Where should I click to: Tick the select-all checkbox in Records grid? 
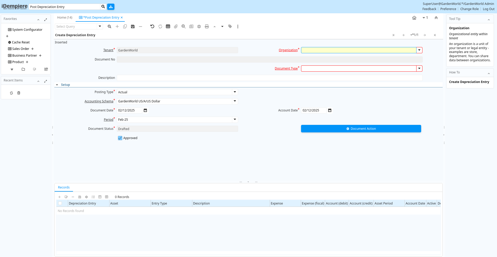coord(60,203)
